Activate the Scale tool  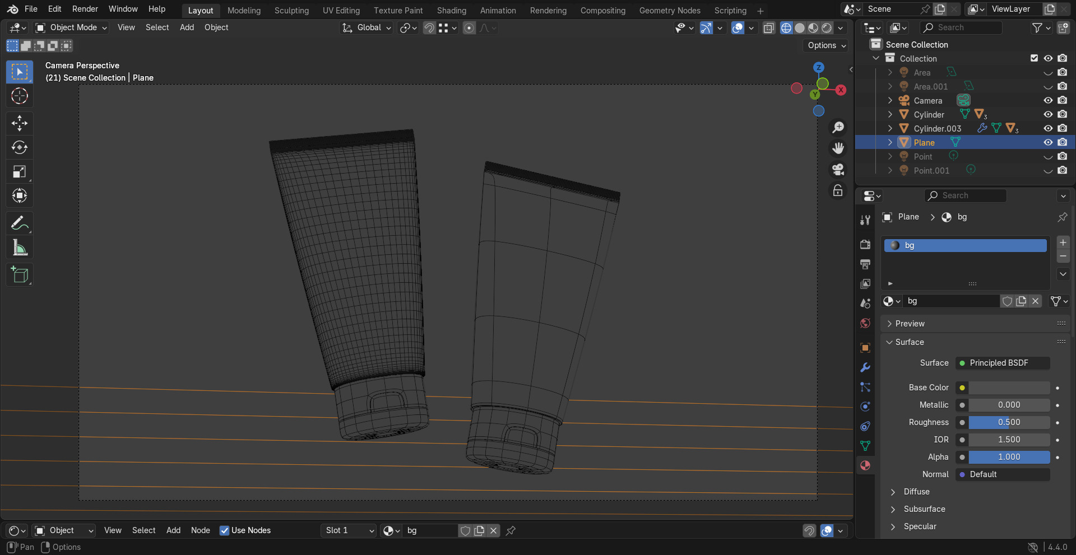pos(20,171)
